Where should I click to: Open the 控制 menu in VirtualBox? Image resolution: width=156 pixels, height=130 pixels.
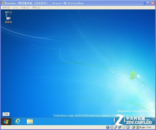pos(6,7)
